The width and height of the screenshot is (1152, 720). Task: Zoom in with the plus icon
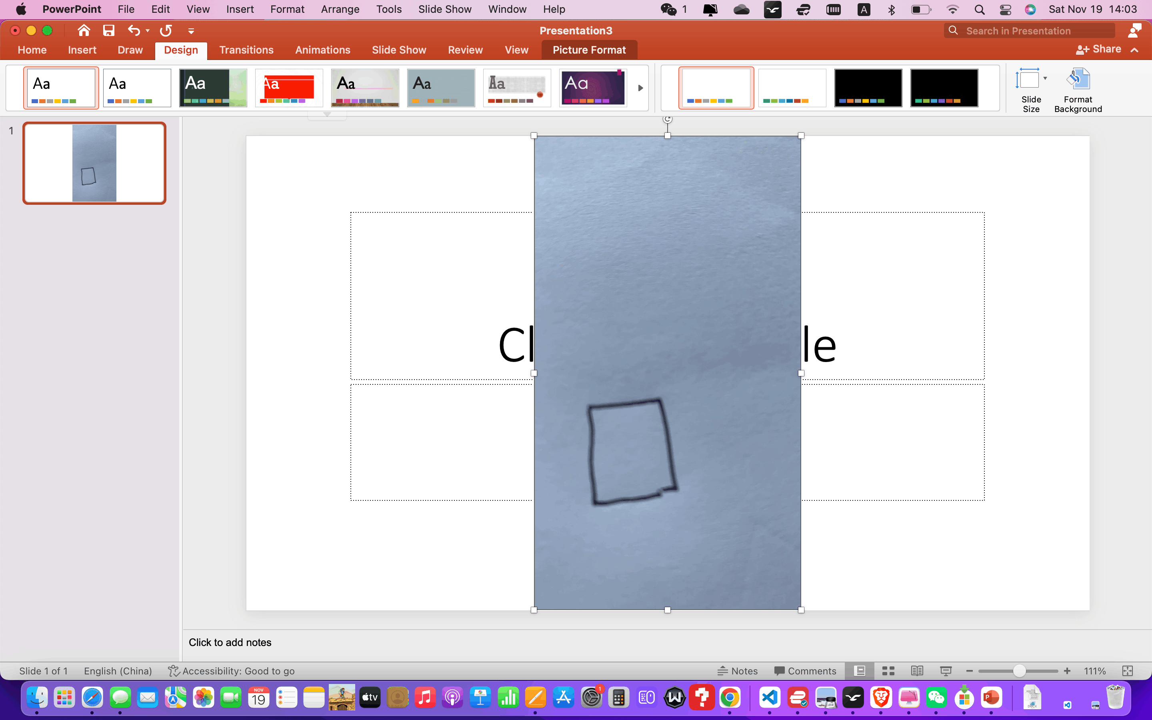tap(1067, 671)
